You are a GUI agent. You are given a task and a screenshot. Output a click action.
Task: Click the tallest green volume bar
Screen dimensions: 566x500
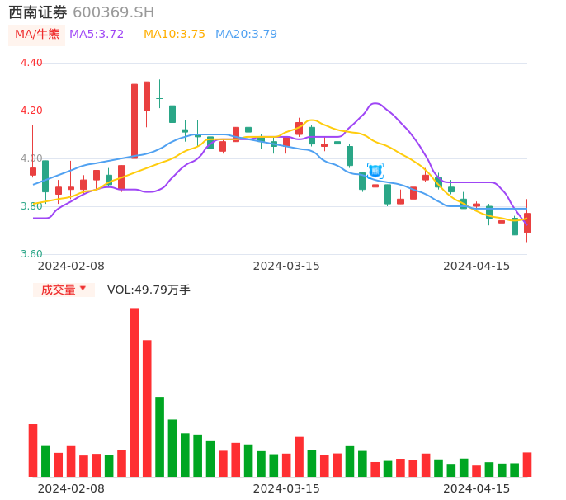click(159, 436)
